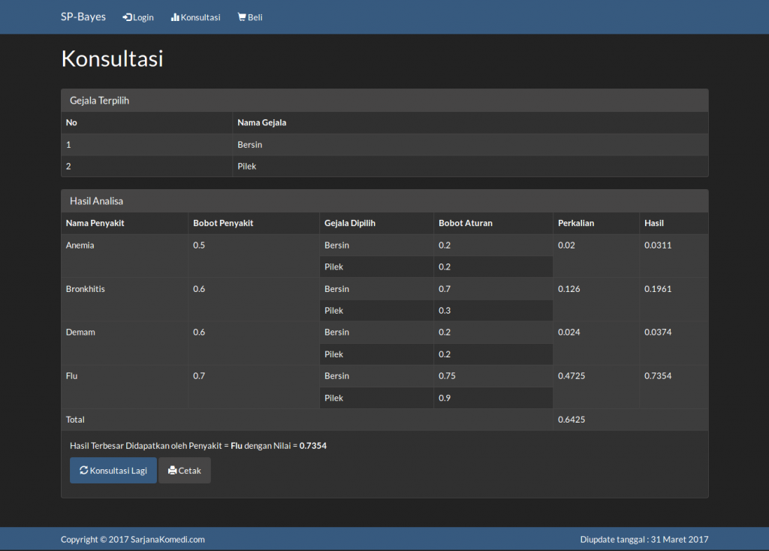Click Bobot Aturan value 0.7 for Bronkhitis
The height and width of the screenshot is (551, 769).
(x=445, y=289)
